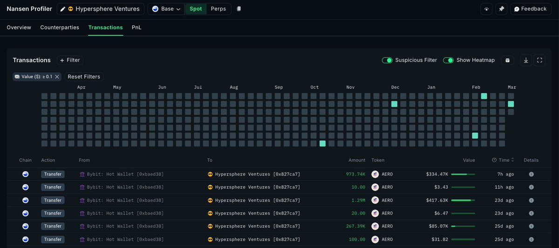Switch to the Counterparties tab

pyautogui.click(x=60, y=27)
